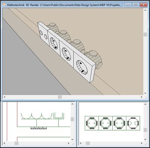
Task: Click the front view pane's right scroll arrow
Action: coord(141,143)
